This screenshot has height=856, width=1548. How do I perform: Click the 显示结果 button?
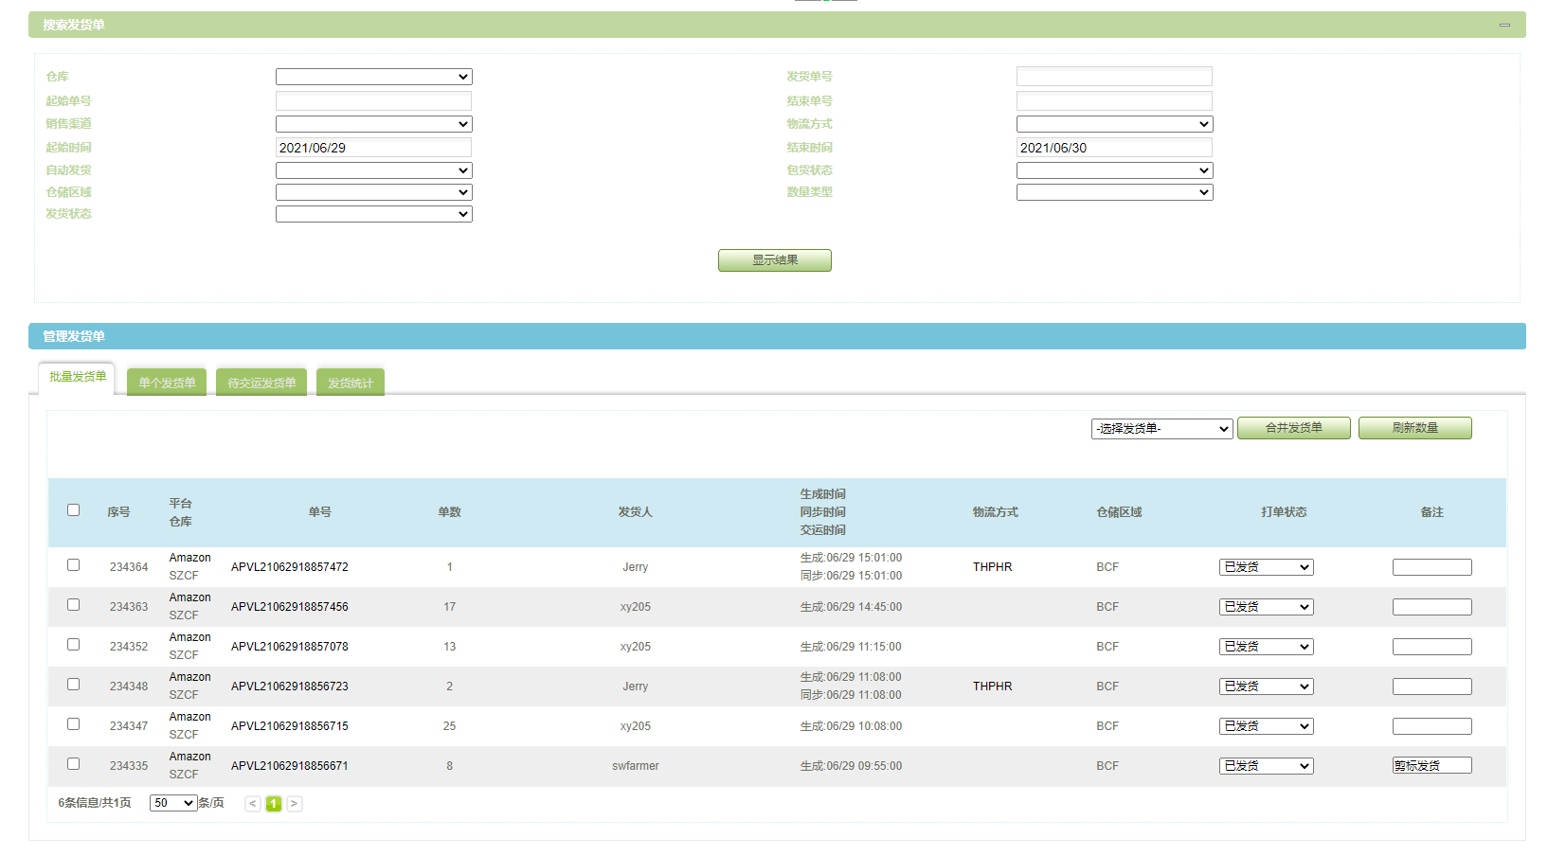[x=774, y=260]
